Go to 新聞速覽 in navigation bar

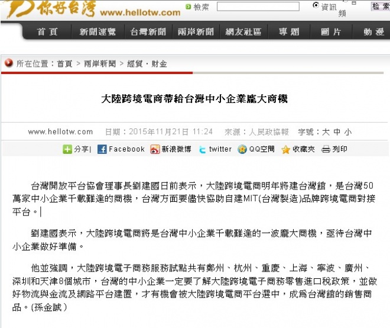click(x=98, y=32)
